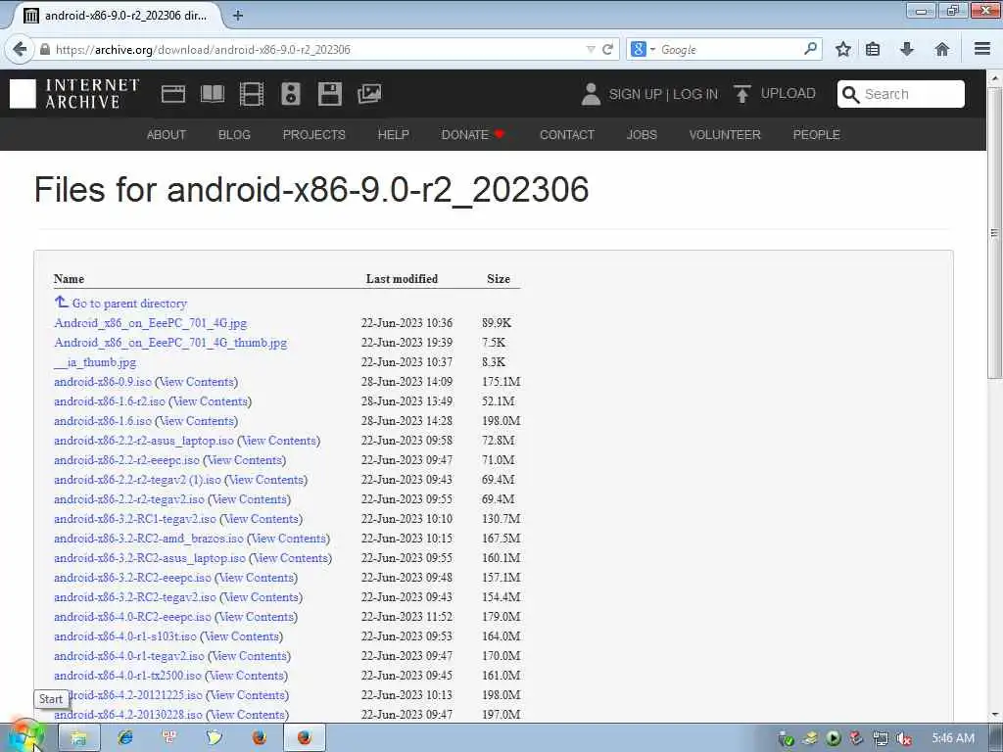Open the Web archive icon in header
Screen dimensions: 1003x752
pos(172,94)
